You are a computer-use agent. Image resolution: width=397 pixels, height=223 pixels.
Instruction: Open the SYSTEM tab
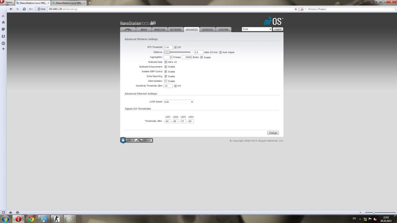coord(223,30)
